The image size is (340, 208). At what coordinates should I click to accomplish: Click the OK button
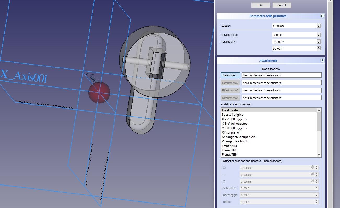click(x=260, y=5)
